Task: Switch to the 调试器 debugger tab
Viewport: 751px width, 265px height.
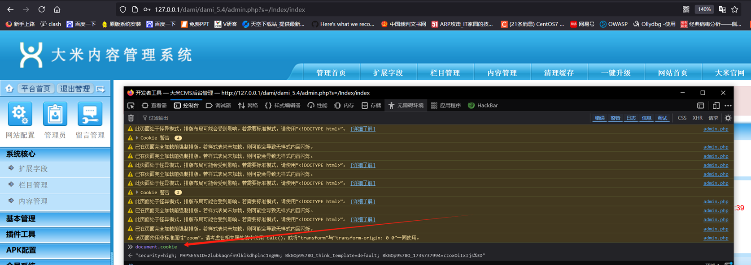Action: click(218, 106)
